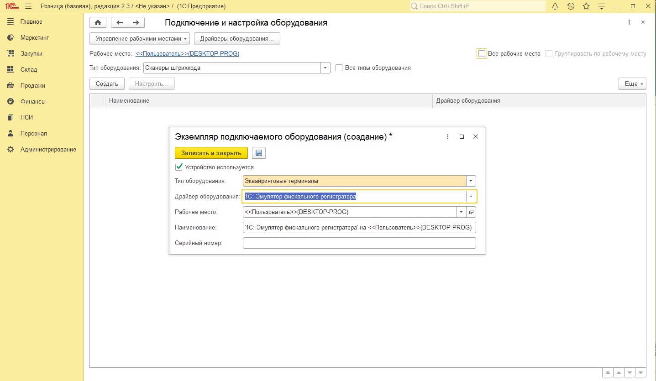Image resolution: width=656 pixels, height=381 pixels.
Task: Focus the search field Поиск Ctrl+Shift+F
Action: click(478, 6)
